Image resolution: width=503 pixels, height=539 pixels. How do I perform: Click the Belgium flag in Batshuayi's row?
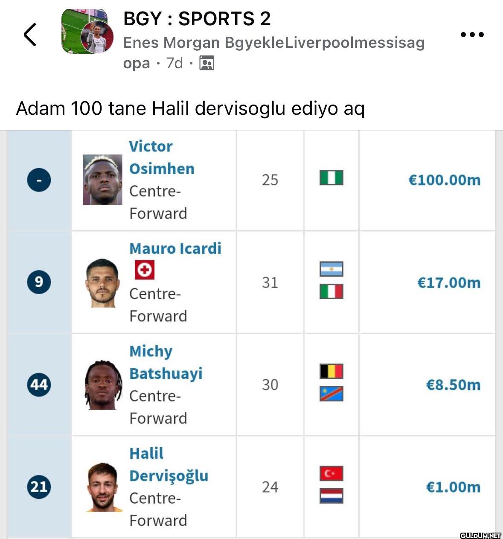click(331, 371)
